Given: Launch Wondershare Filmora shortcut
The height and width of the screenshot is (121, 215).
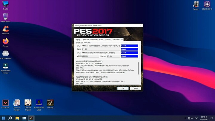Looking at the screenshot, I should (5, 68).
